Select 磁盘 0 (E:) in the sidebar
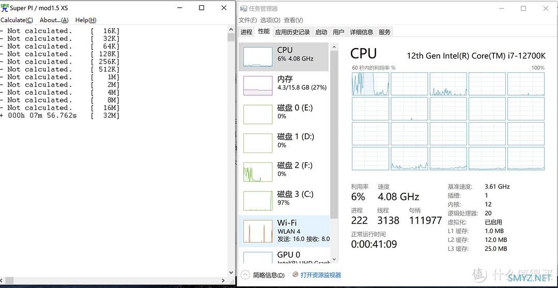This screenshot has width=558, height=288. (x=284, y=115)
